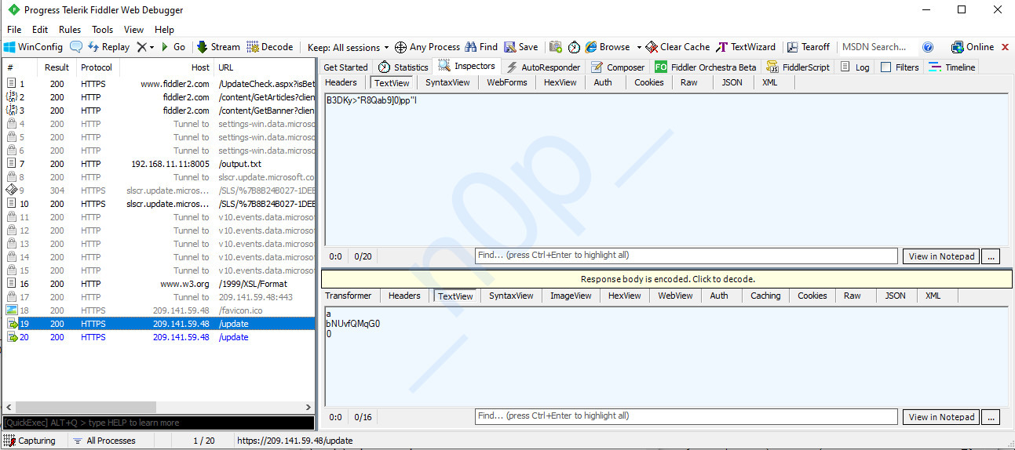Open the Remove sessions X dropdown arrow
This screenshot has height=450, width=1015.
pyautogui.click(x=152, y=47)
